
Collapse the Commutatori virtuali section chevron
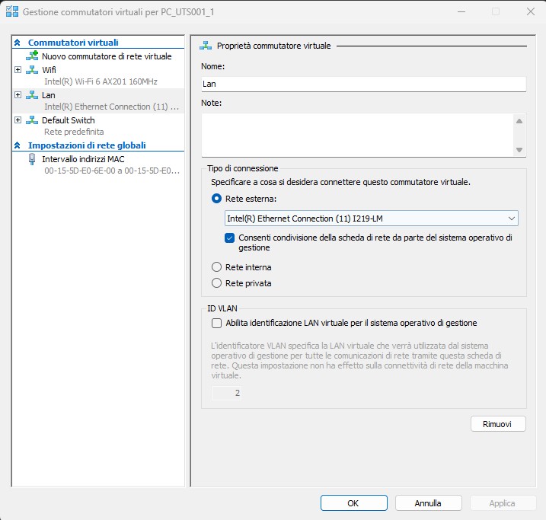[18, 43]
